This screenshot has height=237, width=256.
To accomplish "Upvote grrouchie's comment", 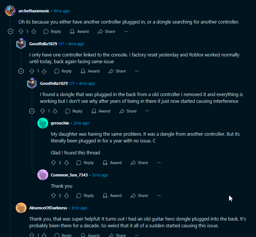I will 53,163.
